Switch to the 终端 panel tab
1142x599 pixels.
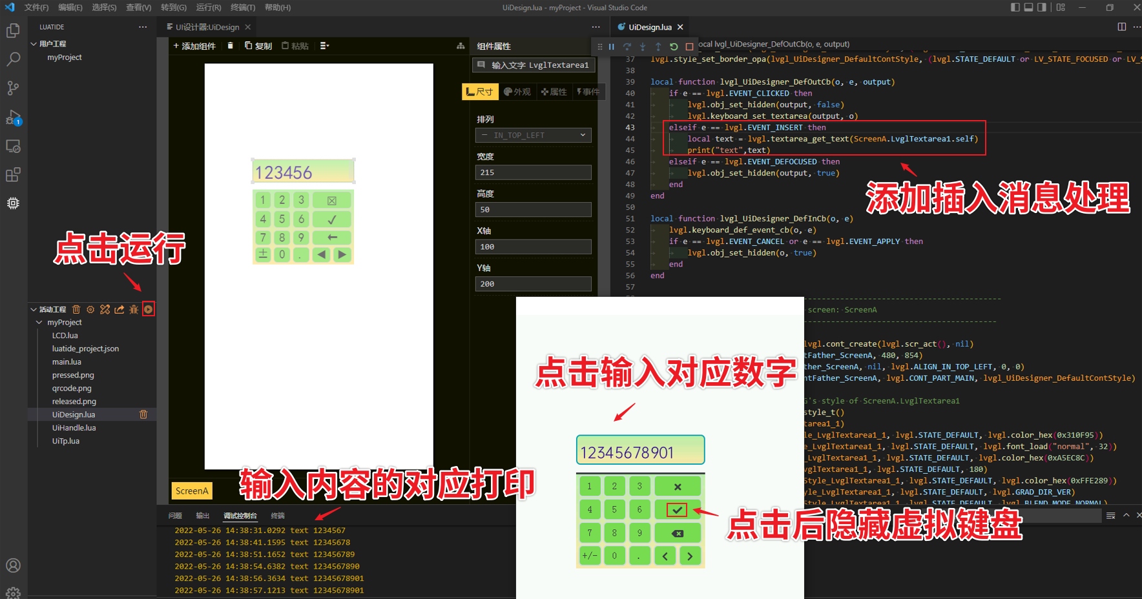point(279,515)
